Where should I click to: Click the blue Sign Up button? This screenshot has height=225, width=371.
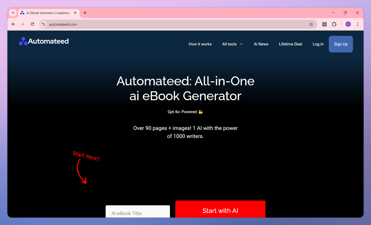coord(341,44)
